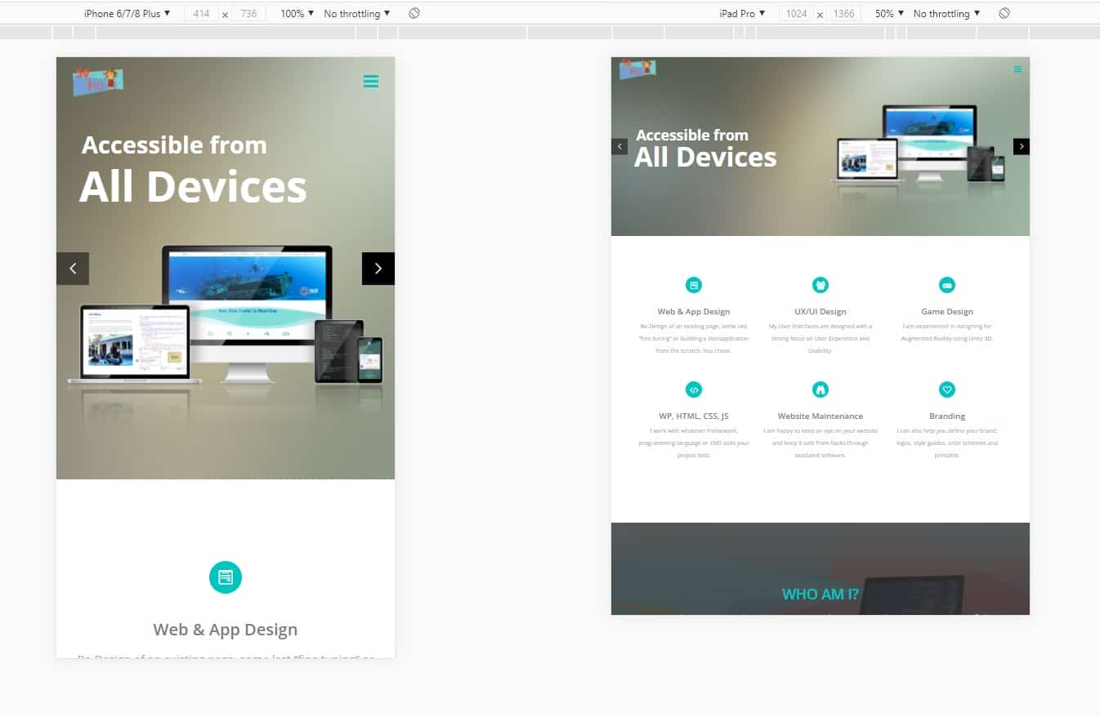Click the next slide arrow on the iPhone carousel
Screen dimensions: 1100x717
[378, 268]
